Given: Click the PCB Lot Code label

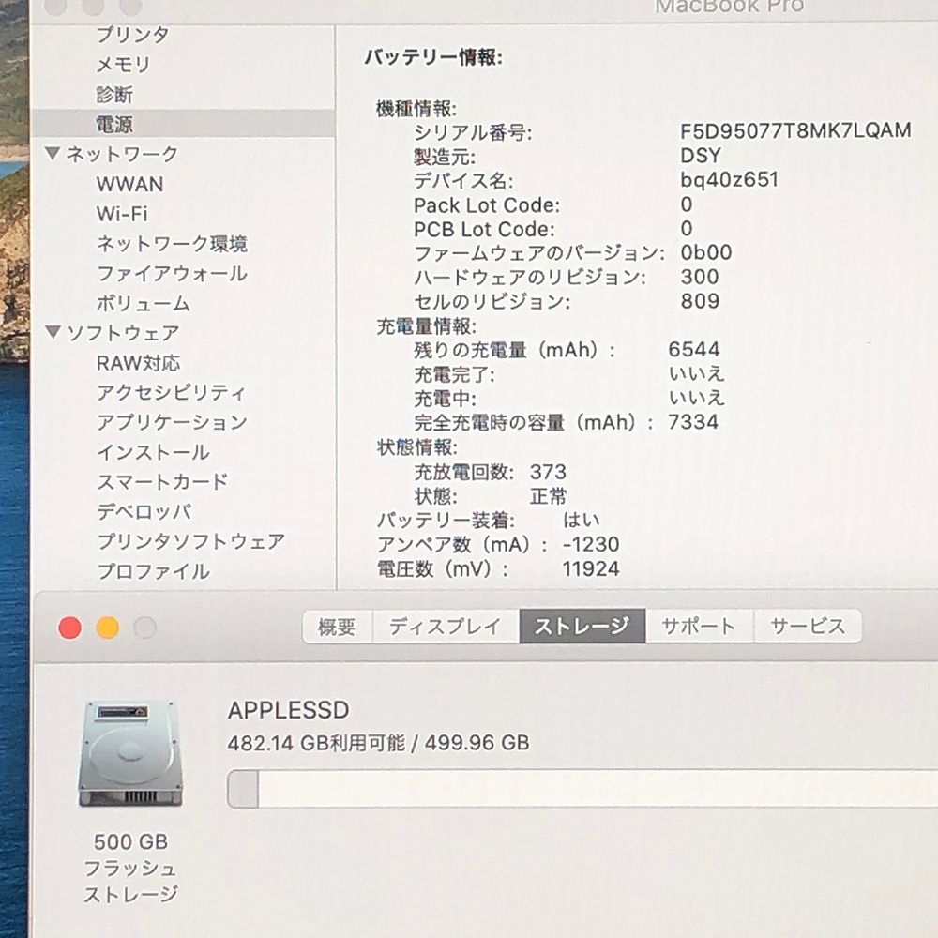Looking at the screenshot, I should point(485,229).
